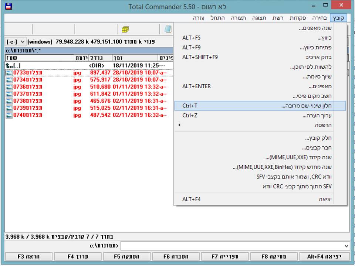This screenshot has height=266, width=355.
Task: Click the Alt+F4 יציאה button
Action: [x=324, y=256]
